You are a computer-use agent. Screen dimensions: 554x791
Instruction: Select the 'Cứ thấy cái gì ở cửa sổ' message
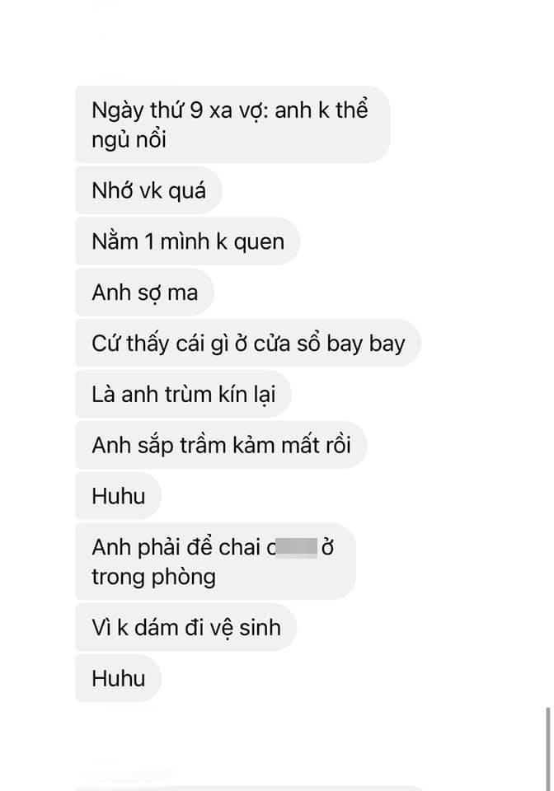tap(248, 343)
